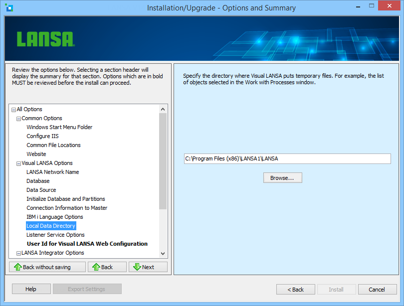Open Help for this installer page
Image resolution: width=404 pixels, height=306 pixels.
tap(31, 289)
